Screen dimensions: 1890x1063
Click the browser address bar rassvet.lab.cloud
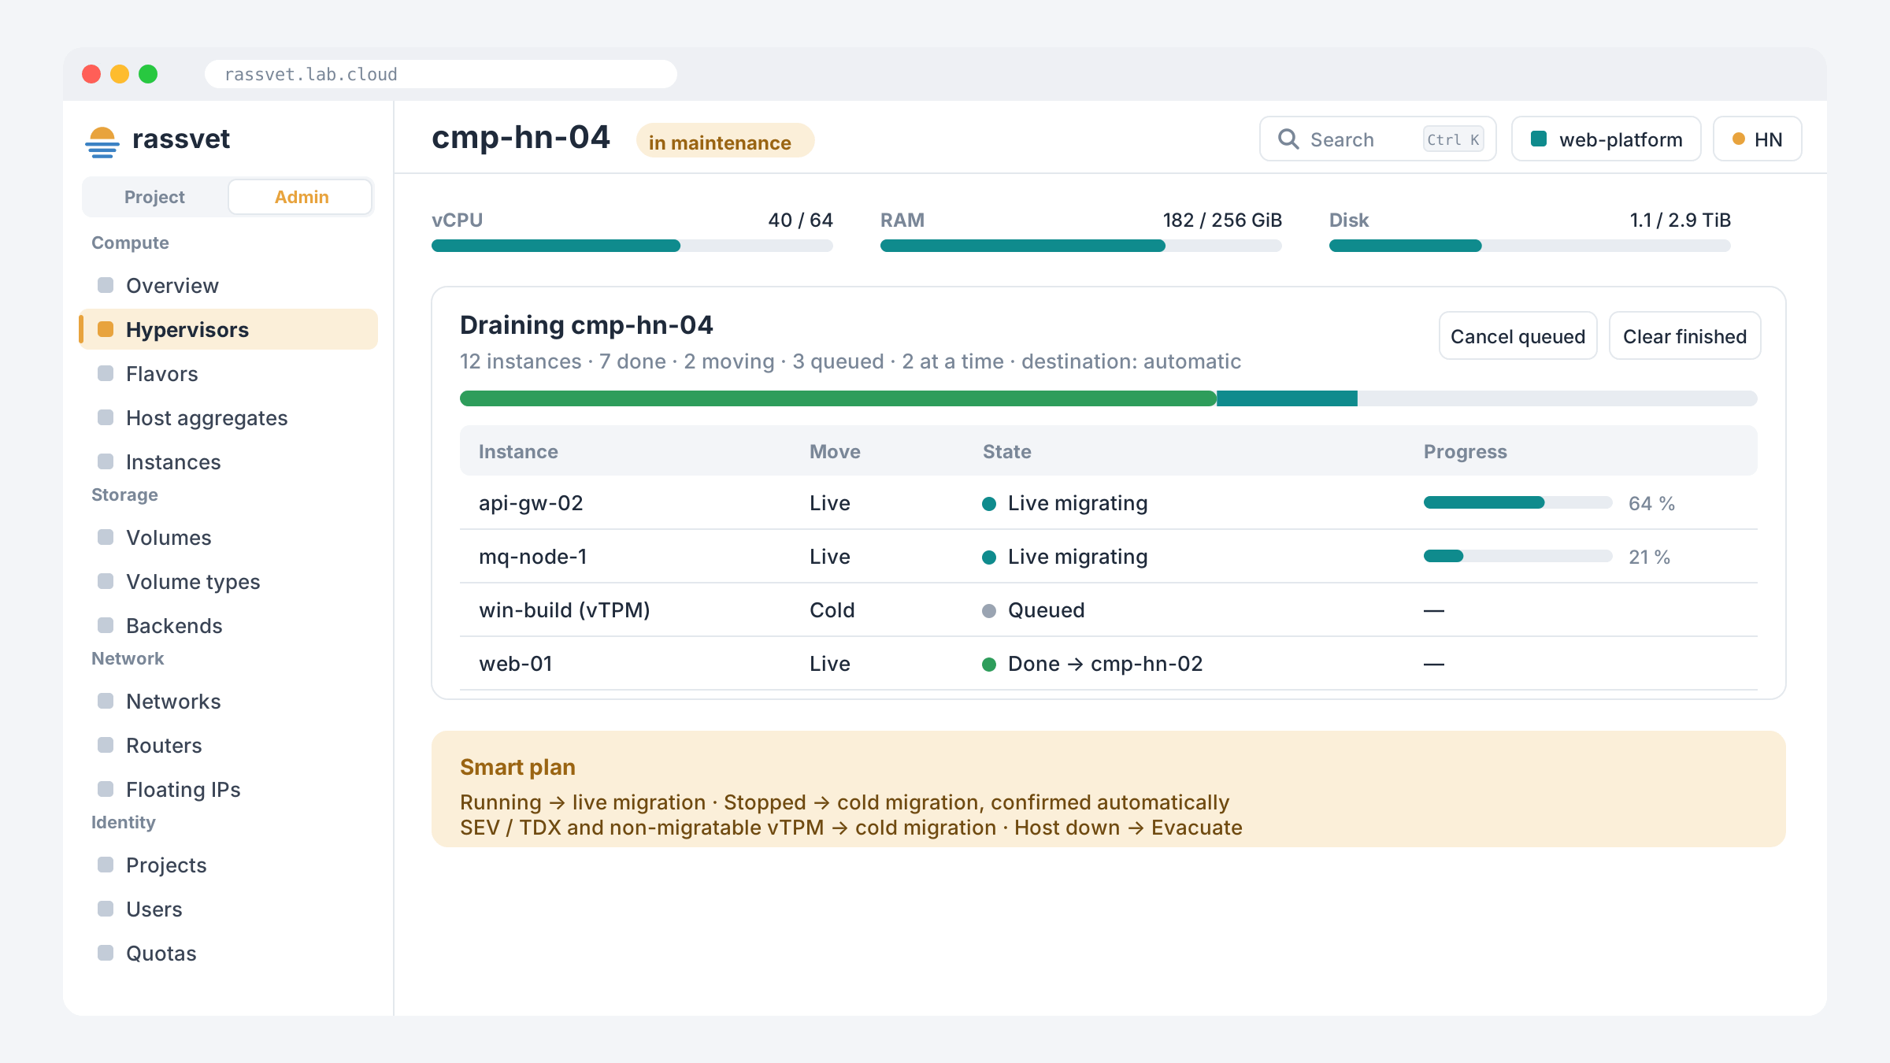[441, 74]
